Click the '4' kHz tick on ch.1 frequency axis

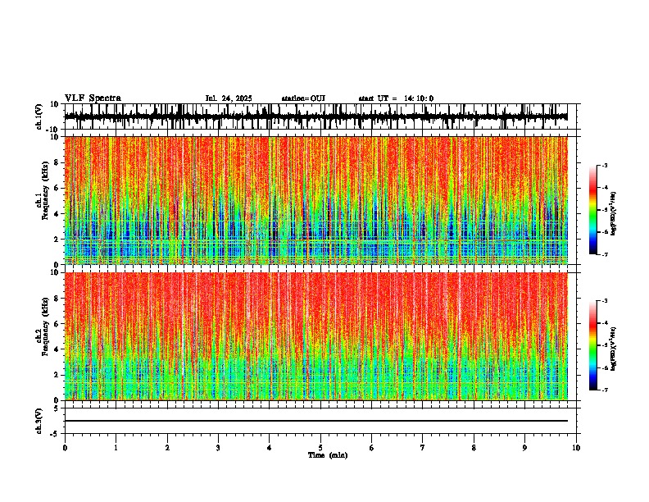57,214
